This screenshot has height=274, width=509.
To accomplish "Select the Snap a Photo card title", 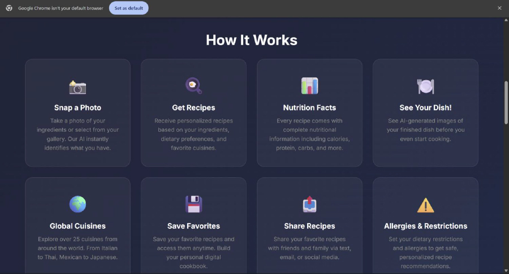I will point(77,107).
